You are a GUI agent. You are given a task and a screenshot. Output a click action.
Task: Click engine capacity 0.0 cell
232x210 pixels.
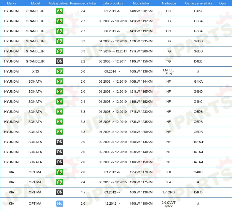[x=83, y=71]
